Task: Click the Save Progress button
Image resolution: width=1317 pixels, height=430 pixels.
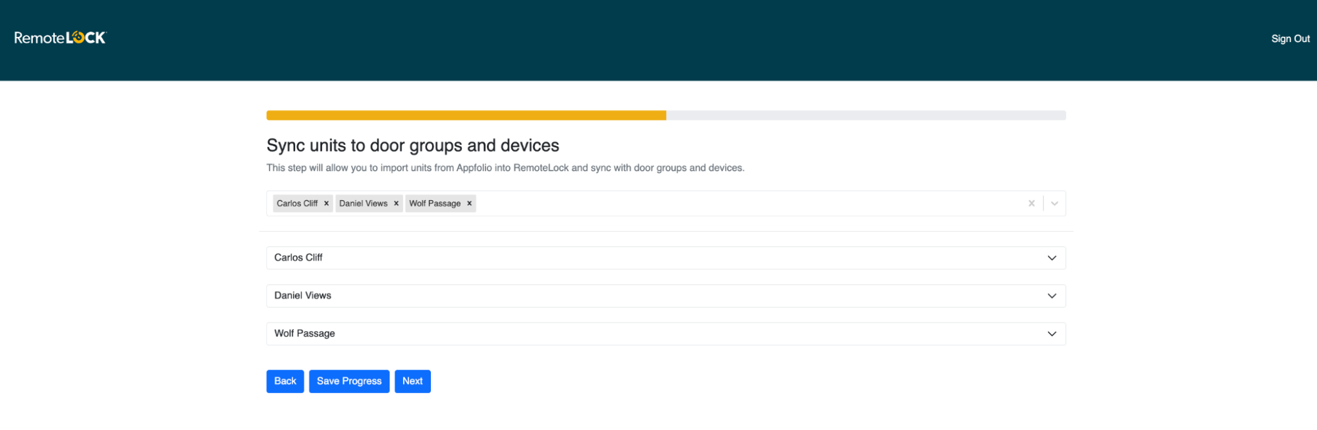Action: (x=349, y=381)
